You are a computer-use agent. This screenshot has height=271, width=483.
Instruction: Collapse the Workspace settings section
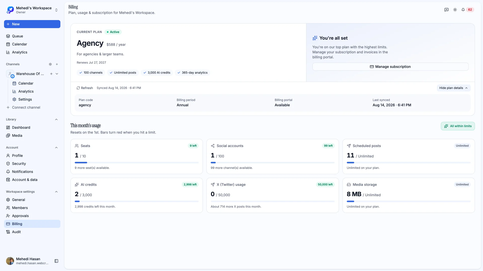(56, 192)
